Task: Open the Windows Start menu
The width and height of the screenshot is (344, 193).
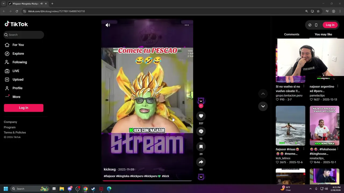Action: tap(6, 189)
